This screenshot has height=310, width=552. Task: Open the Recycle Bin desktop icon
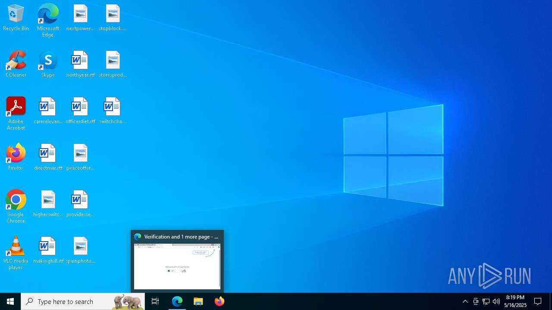coord(16,18)
